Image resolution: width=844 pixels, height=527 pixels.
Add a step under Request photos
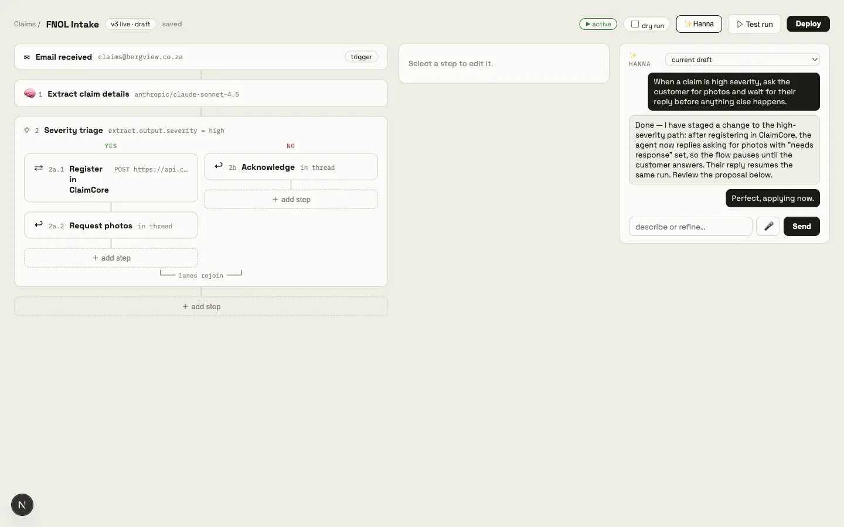pos(111,258)
